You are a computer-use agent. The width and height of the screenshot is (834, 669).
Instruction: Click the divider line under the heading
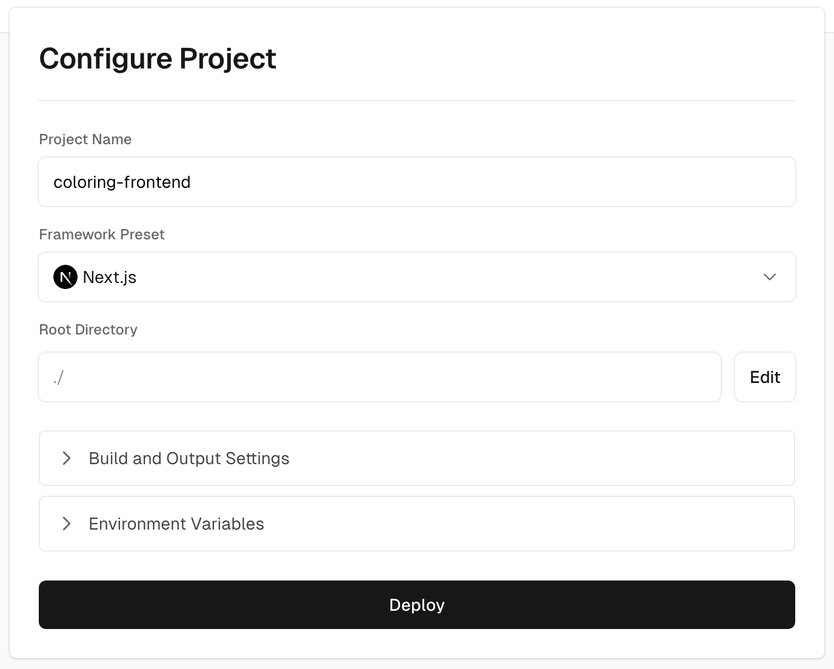tap(417, 101)
